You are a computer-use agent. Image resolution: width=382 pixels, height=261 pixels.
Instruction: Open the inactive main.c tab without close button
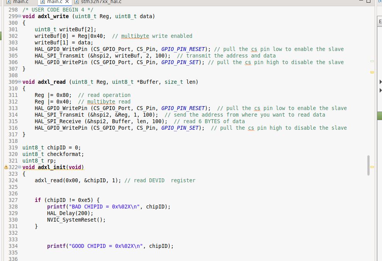[x=18, y=2]
